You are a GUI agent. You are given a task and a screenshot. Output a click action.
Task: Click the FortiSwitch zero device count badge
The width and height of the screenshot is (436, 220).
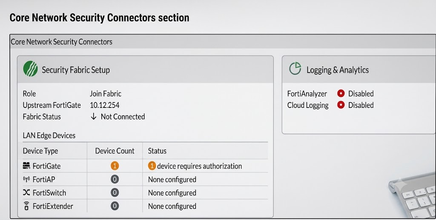[115, 192]
